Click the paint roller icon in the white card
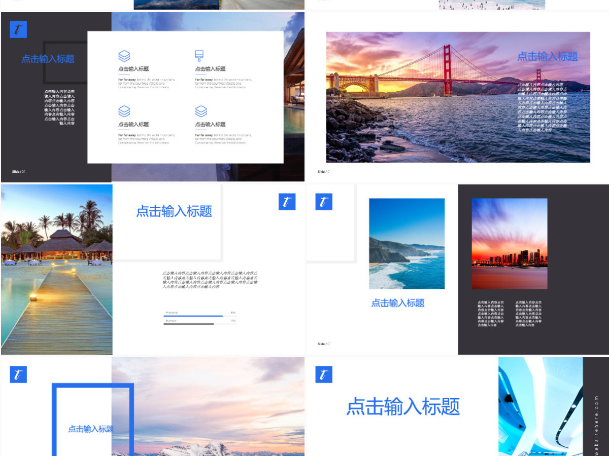 click(199, 56)
